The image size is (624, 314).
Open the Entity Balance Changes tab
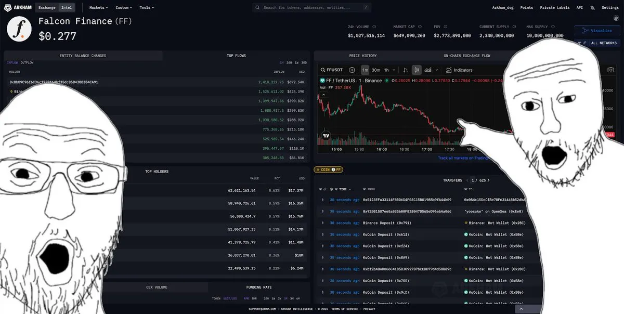tap(83, 56)
